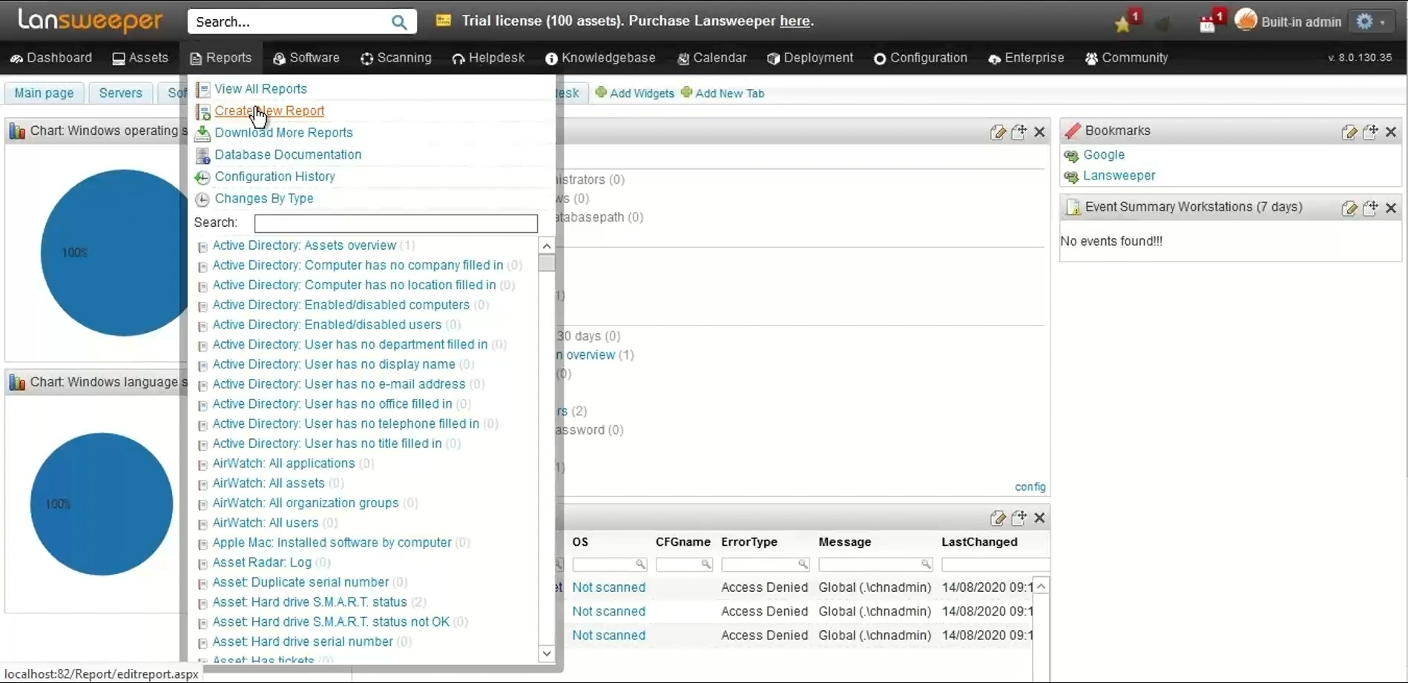
Task: Click the OS column filter field
Action: click(x=609, y=565)
